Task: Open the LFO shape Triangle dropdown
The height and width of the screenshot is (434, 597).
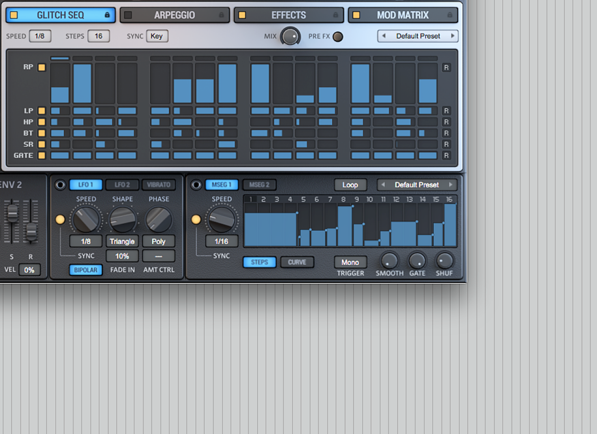Action: (x=122, y=241)
